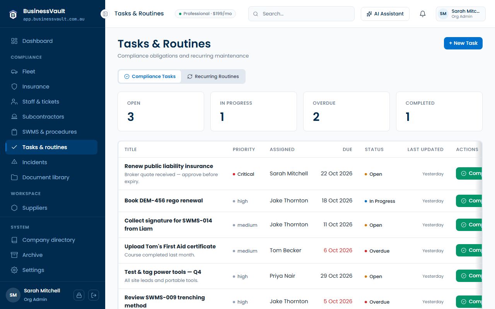Complete the Collect signature for SWMS-014 task

pos(469,225)
